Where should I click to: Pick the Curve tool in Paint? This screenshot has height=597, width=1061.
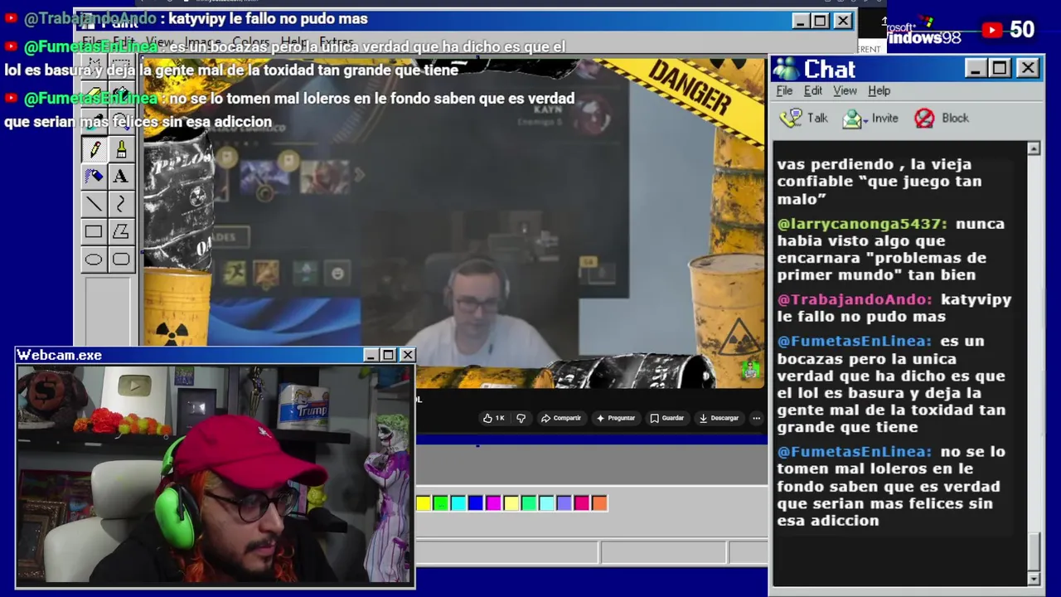click(121, 204)
